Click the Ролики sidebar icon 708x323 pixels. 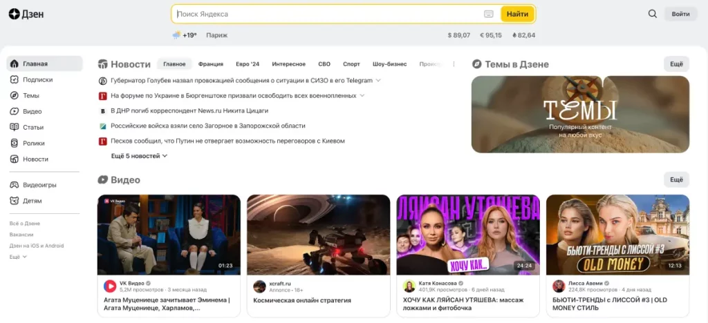[x=15, y=144]
